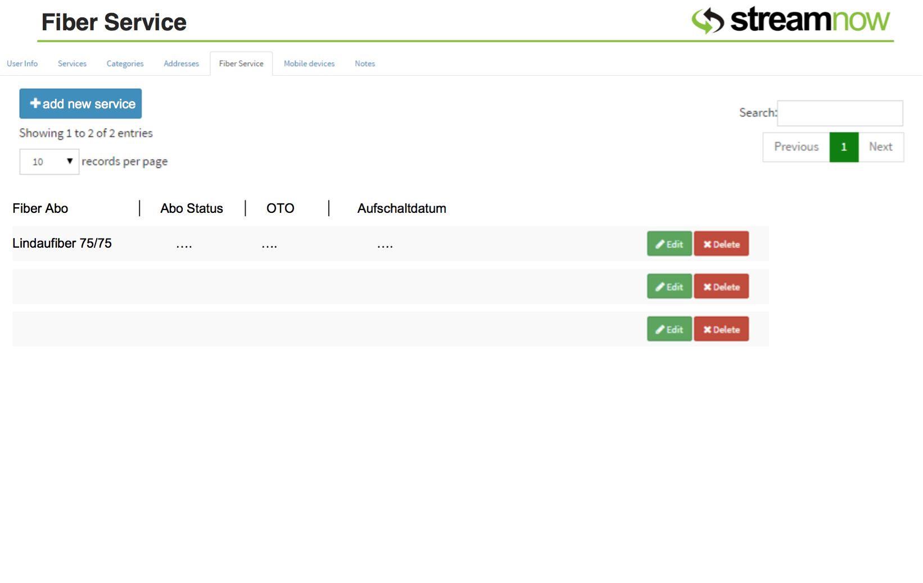Screen dimensions: 923x583
Task: Go to the Categories tab
Action: point(125,63)
